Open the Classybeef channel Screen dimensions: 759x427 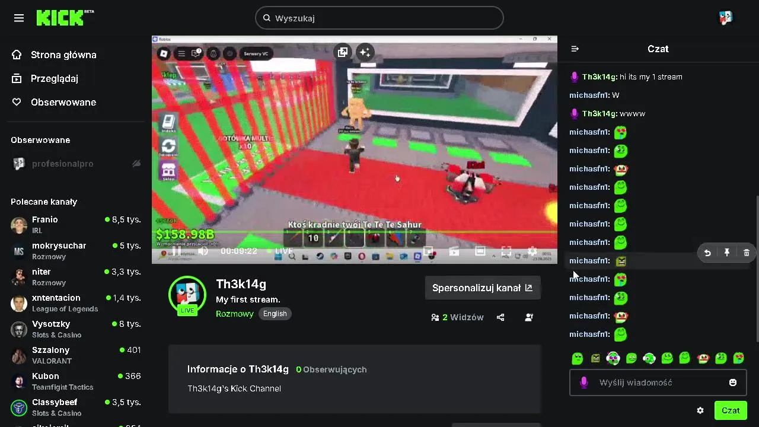point(75,407)
